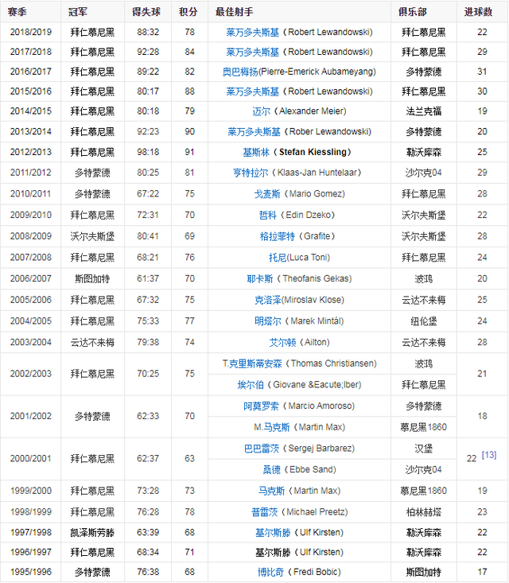Click the 马克斯 link in the 1999/2000 row
Image resolution: width=509 pixels, height=583 pixels.
pos(272,491)
